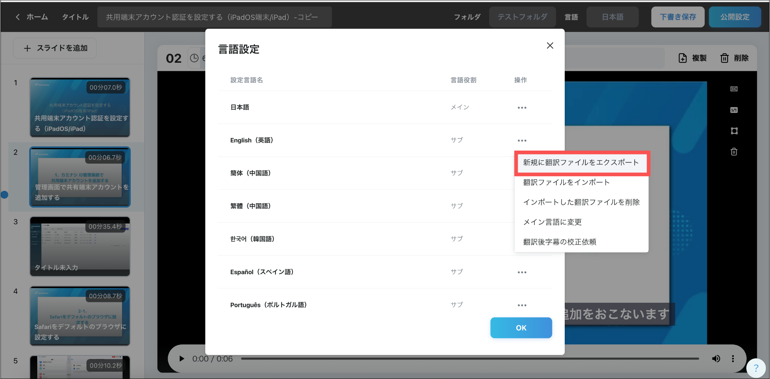Viewport: 770px width, 379px height.
Task: Open the video player more options
Action: point(733,359)
